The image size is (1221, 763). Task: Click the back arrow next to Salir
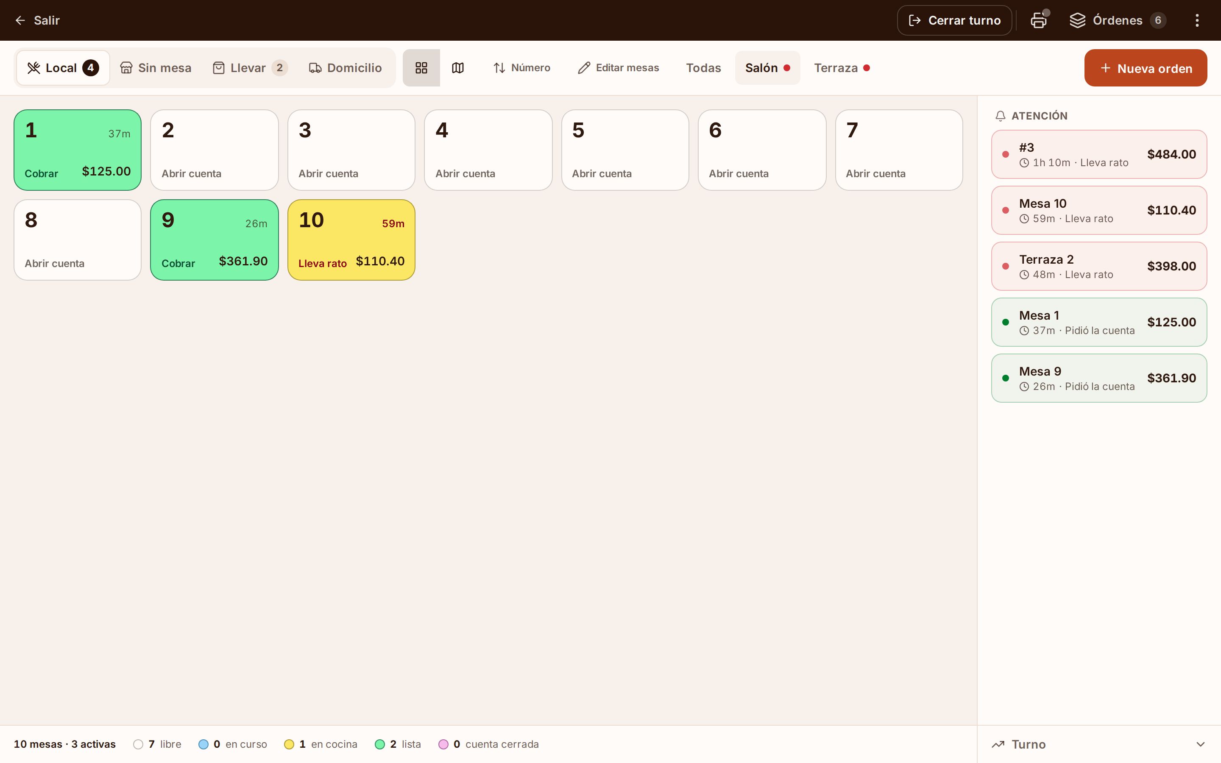pos(20,20)
